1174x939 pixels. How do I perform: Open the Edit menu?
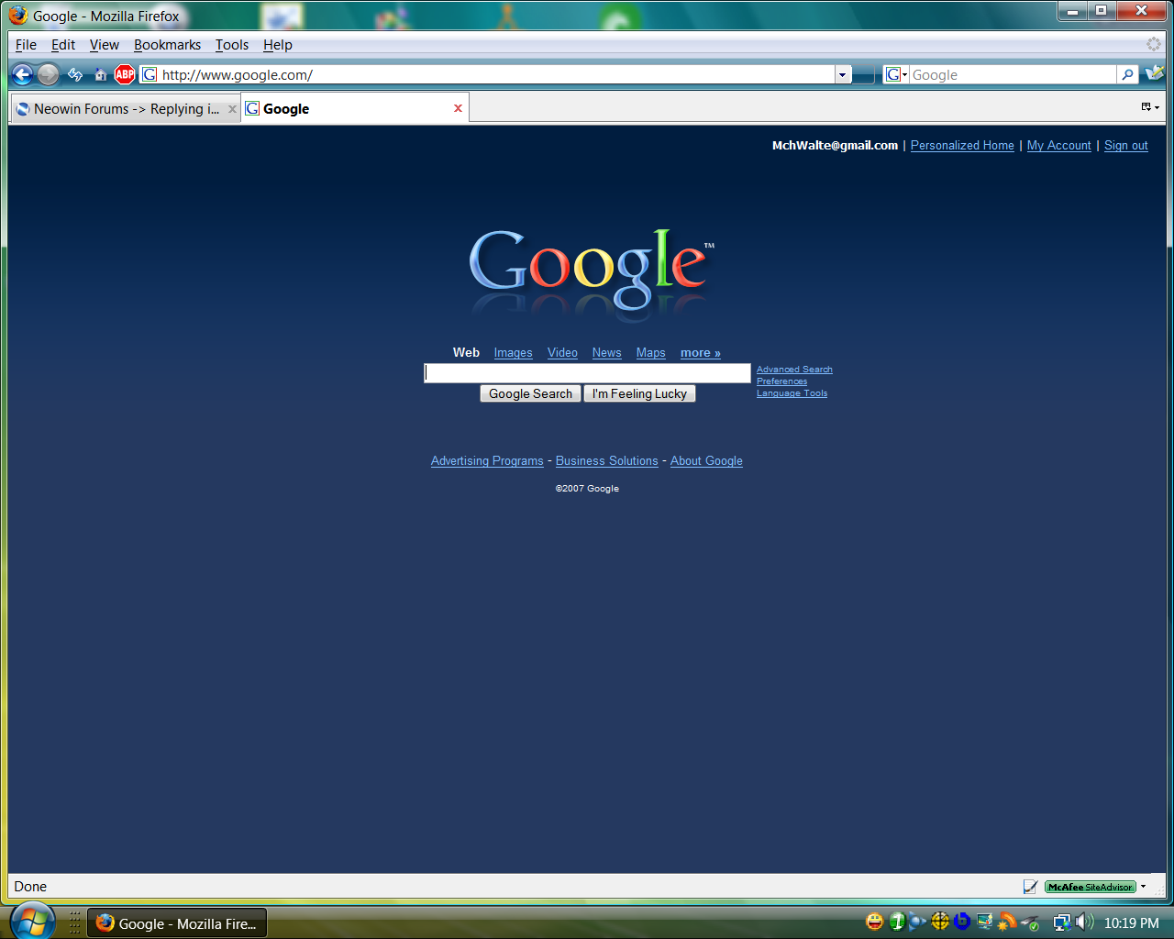point(63,44)
